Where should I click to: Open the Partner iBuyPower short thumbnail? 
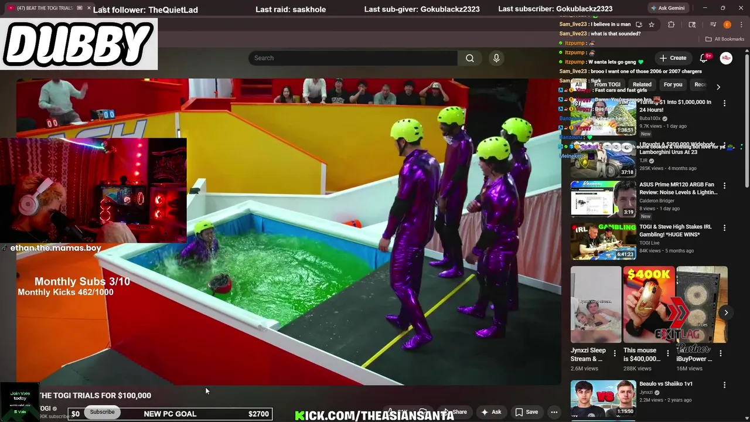(702, 305)
